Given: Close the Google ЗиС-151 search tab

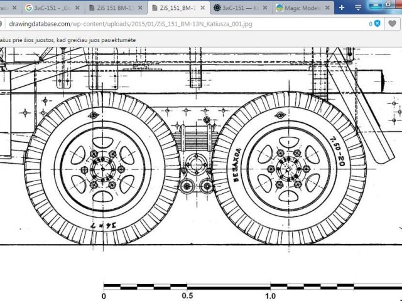Looking at the screenshot, I should click(79, 8).
